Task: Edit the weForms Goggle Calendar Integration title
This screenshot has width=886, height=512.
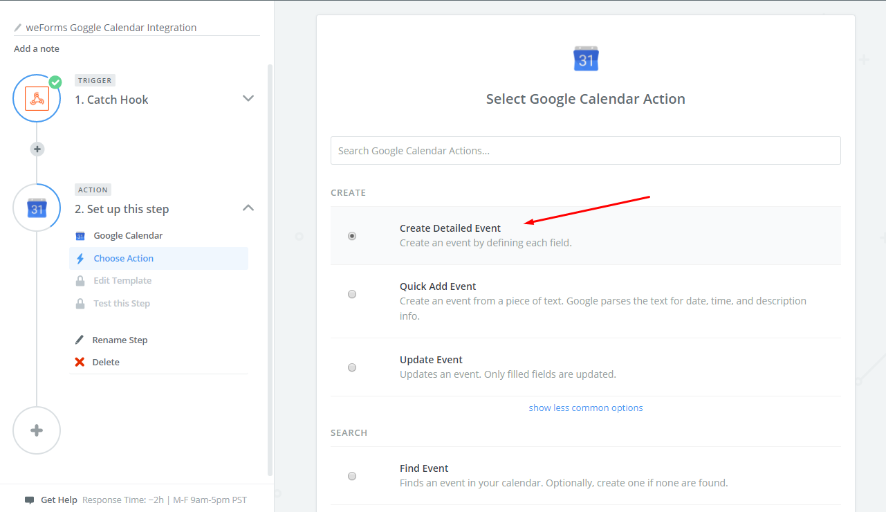Action: [111, 28]
